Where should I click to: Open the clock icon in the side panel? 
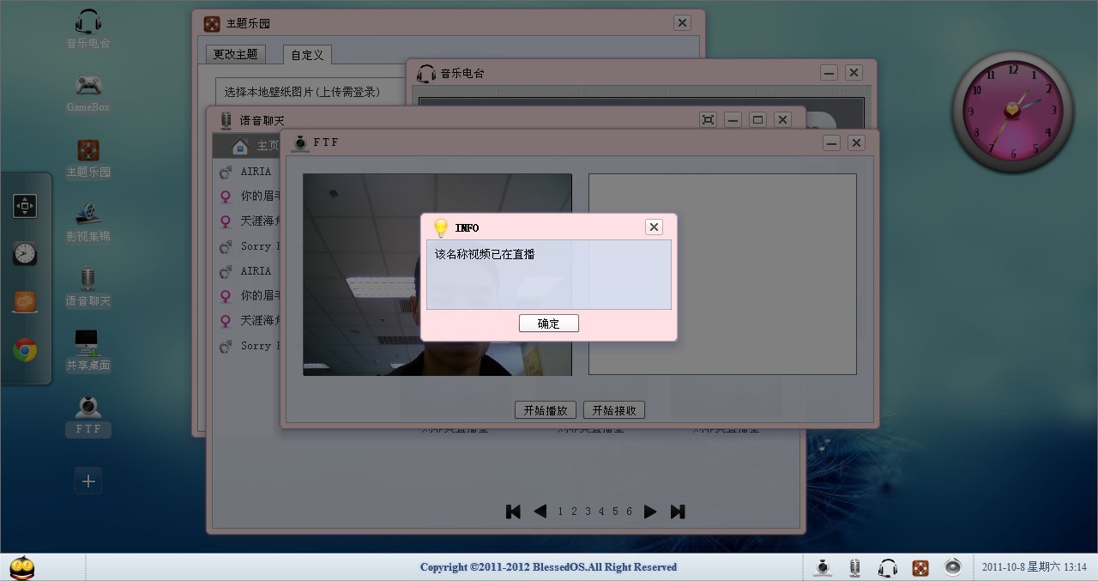25,253
